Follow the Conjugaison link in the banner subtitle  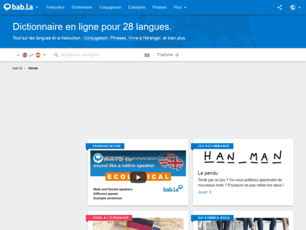(96, 38)
